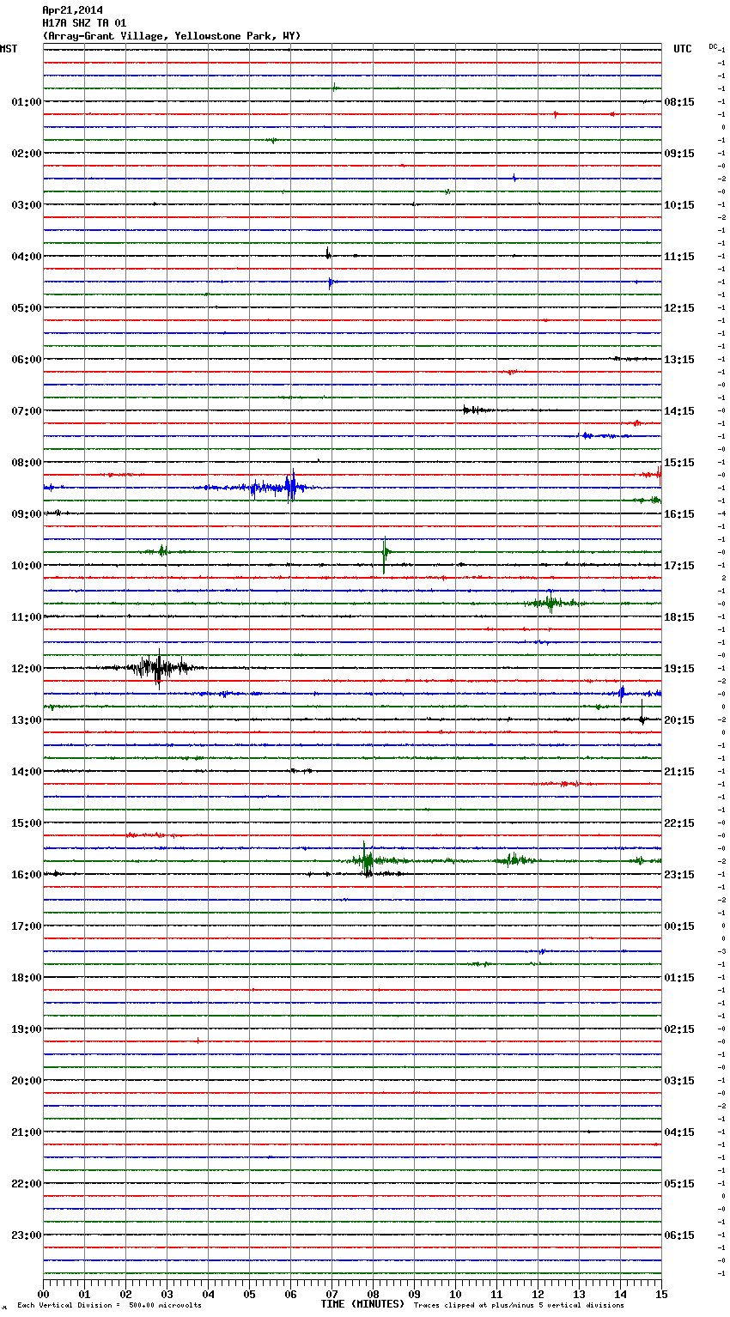This screenshot has height=1317, width=730.
Task: Click the Each Vertical Division 500.00 microvolts note
Action: tap(109, 1306)
